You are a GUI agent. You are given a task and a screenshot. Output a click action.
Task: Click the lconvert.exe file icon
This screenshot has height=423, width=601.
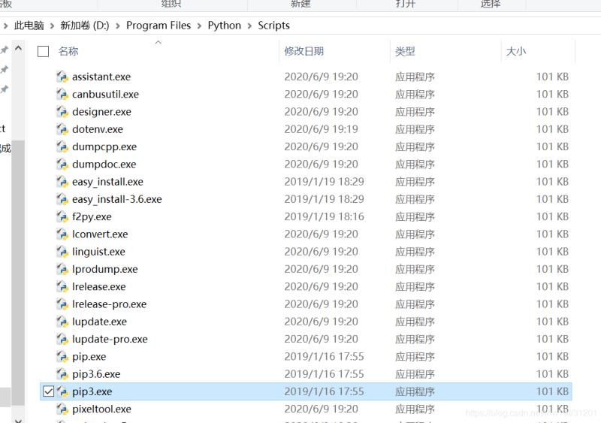pos(62,234)
